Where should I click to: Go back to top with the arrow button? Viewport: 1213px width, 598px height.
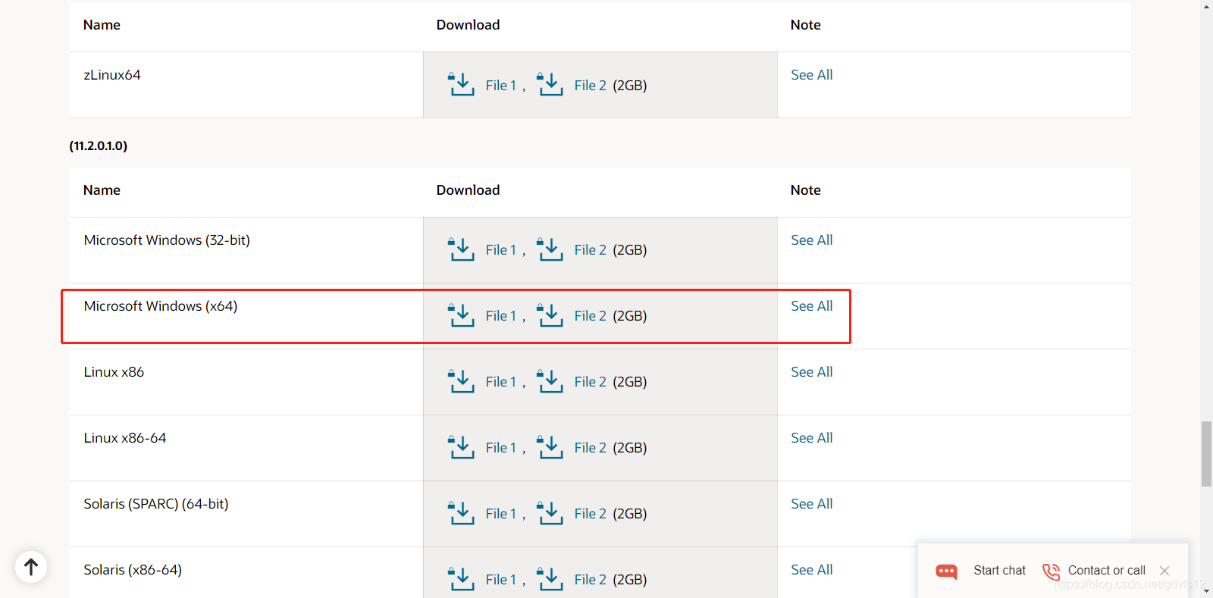(x=31, y=567)
